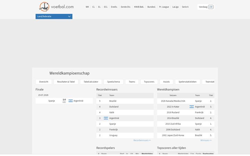
Task: Click the voetbal.com logo
Action: click(x=57, y=7)
